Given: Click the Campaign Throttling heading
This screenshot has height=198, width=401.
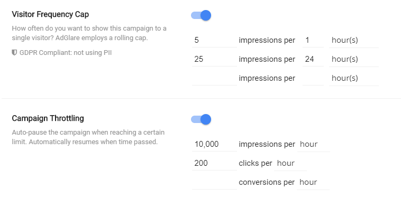Looking at the screenshot, I should (x=48, y=119).
